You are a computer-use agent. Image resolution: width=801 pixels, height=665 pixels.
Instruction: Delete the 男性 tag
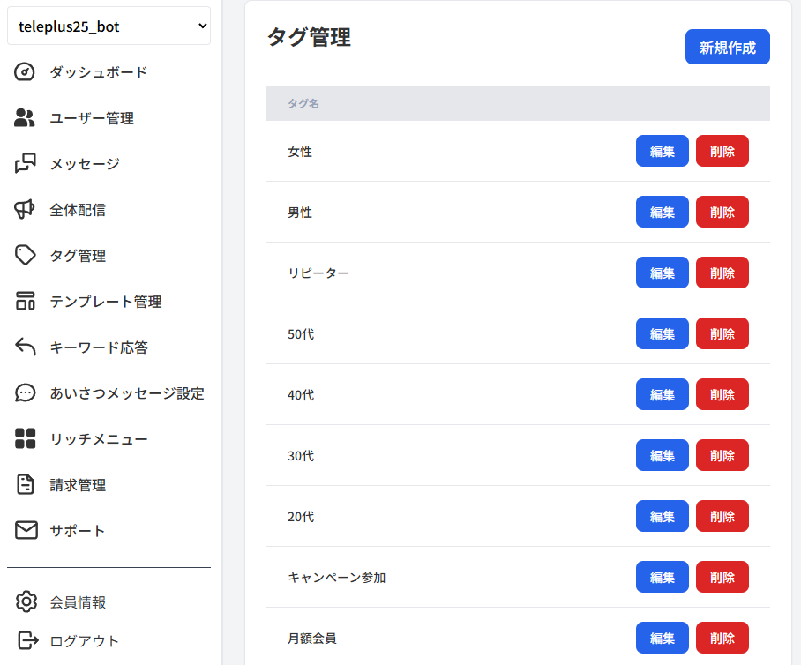point(722,212)
